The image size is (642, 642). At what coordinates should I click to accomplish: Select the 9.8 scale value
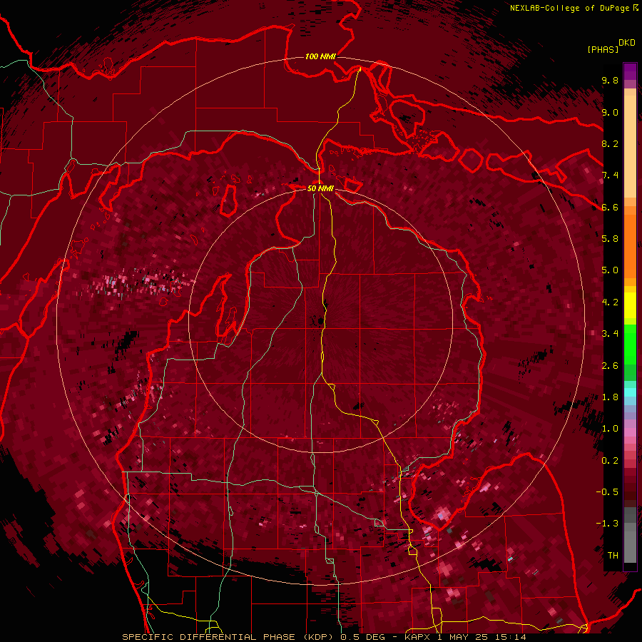tap(610, 81)
